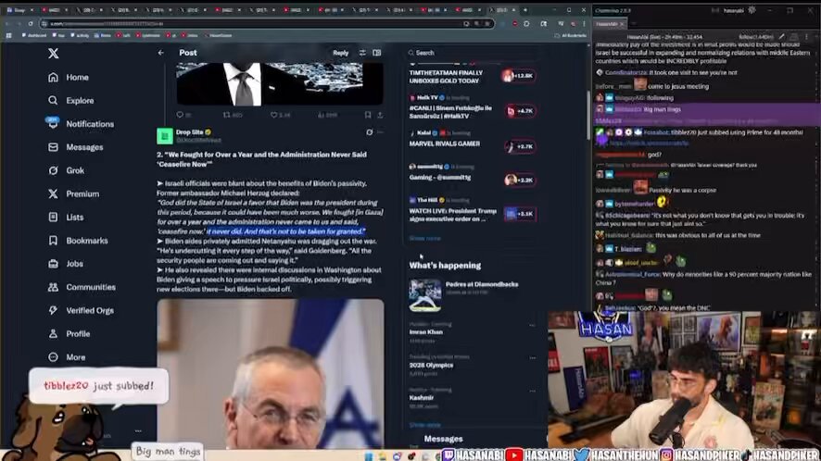Screen dimensions: 821x461
Task: Open account switcher three-dot menu
Action: click(138, 430)
